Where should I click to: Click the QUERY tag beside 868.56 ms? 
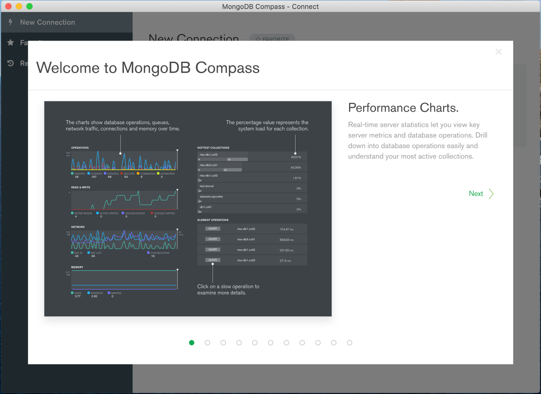tap(213, 239)
